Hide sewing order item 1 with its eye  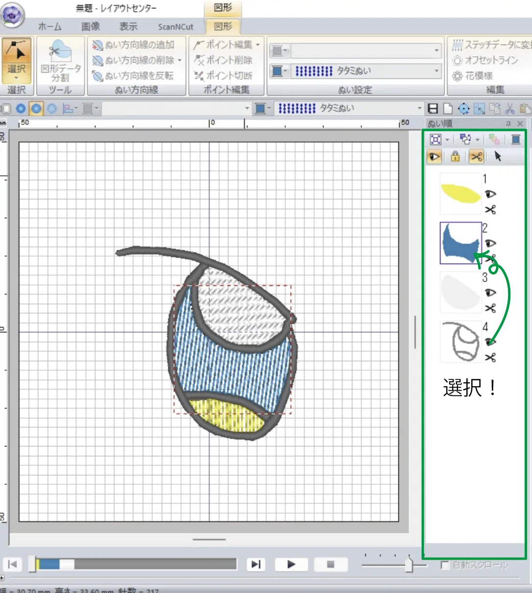[x=490, y=195]
